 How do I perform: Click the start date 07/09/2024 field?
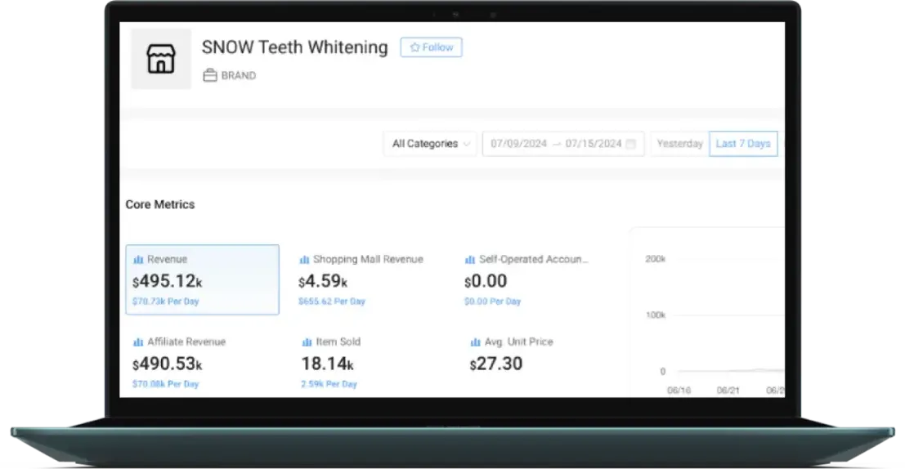coord(518,144)
